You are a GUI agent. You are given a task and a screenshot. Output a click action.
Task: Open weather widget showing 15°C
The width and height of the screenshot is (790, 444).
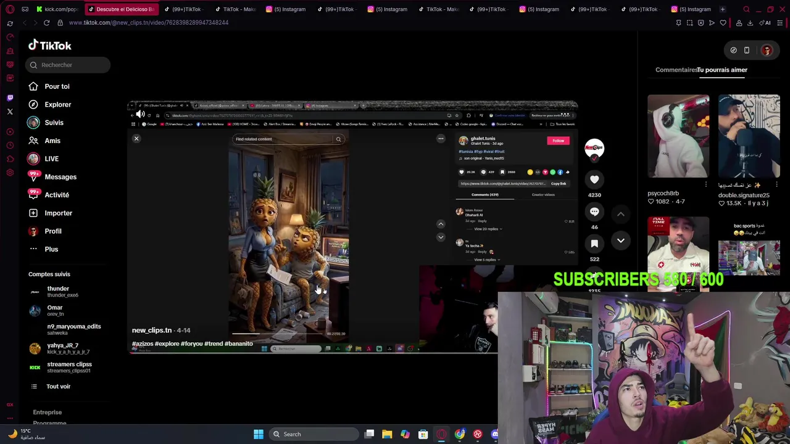26,434
